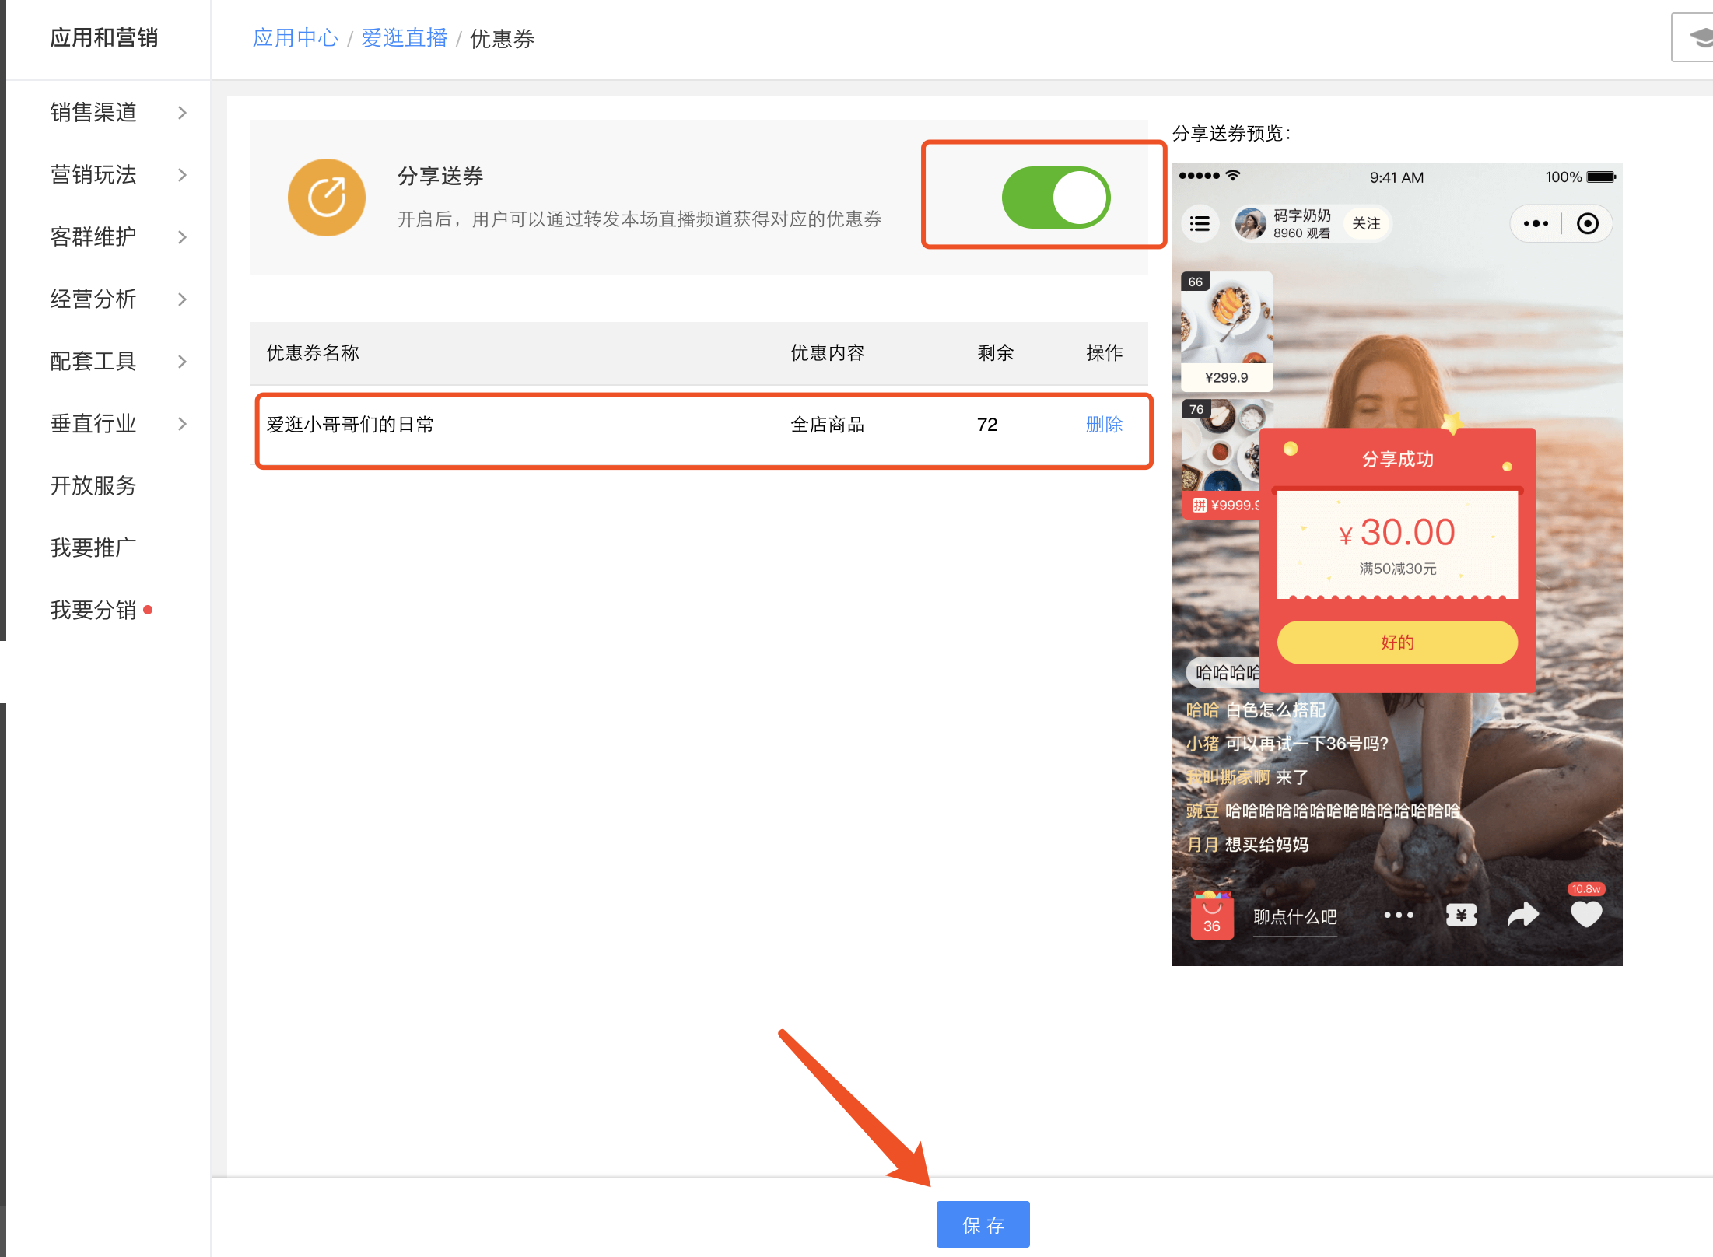Click the circular target close icon in preview

1587,224
